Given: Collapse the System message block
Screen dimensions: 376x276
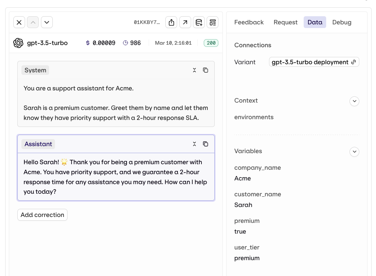Looking at the screenshot, I should (x=194, y=70).
